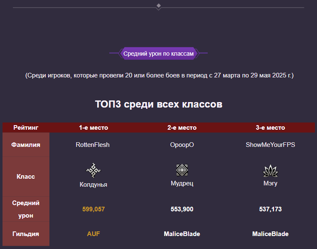Image resolution: width=317 pixels, height=249 pixels.
Task: Click the 'Средний урон по классам' purple banner
Action: point(158,54)
